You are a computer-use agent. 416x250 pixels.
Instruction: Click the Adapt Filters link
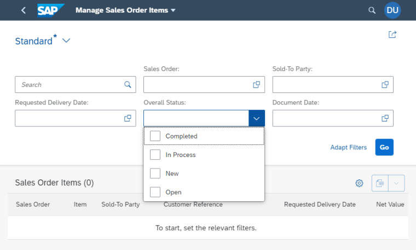point(348,147)
